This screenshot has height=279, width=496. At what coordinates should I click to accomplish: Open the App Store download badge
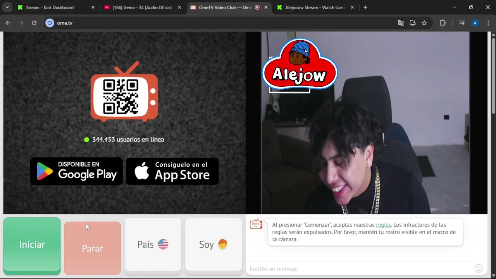coord(172,171)
